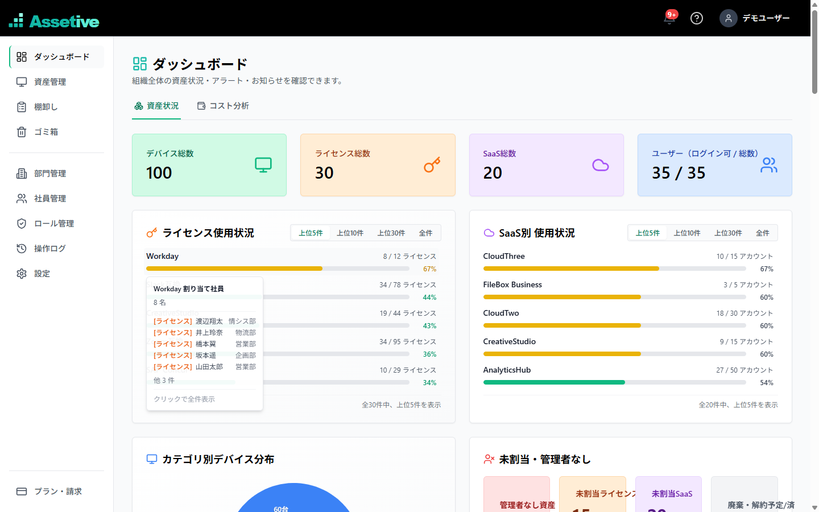The height and width of the screenshot is (512, 819).
Task: Open the 管理者なし資産 card
Action: click(516, 494)
